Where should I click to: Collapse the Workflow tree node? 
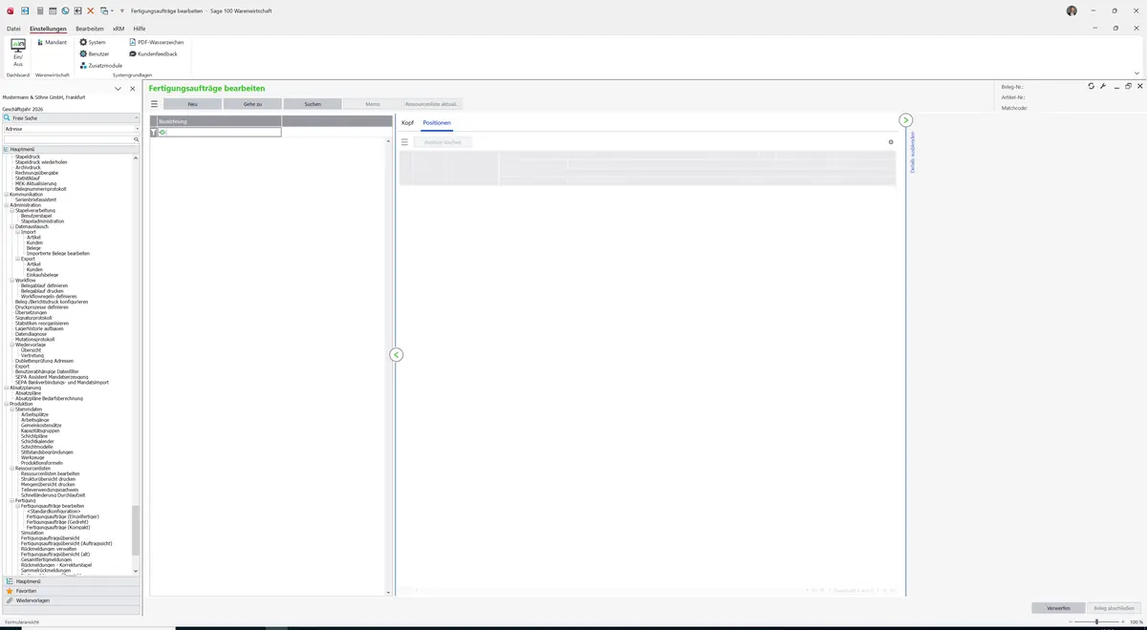(x=11, y=280)
